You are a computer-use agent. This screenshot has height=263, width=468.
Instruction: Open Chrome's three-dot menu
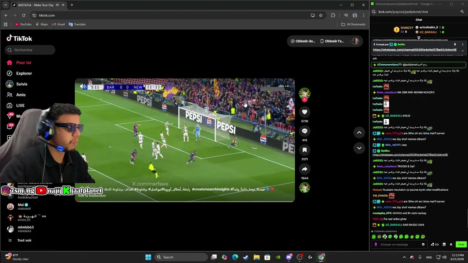[x=363, y=15]
